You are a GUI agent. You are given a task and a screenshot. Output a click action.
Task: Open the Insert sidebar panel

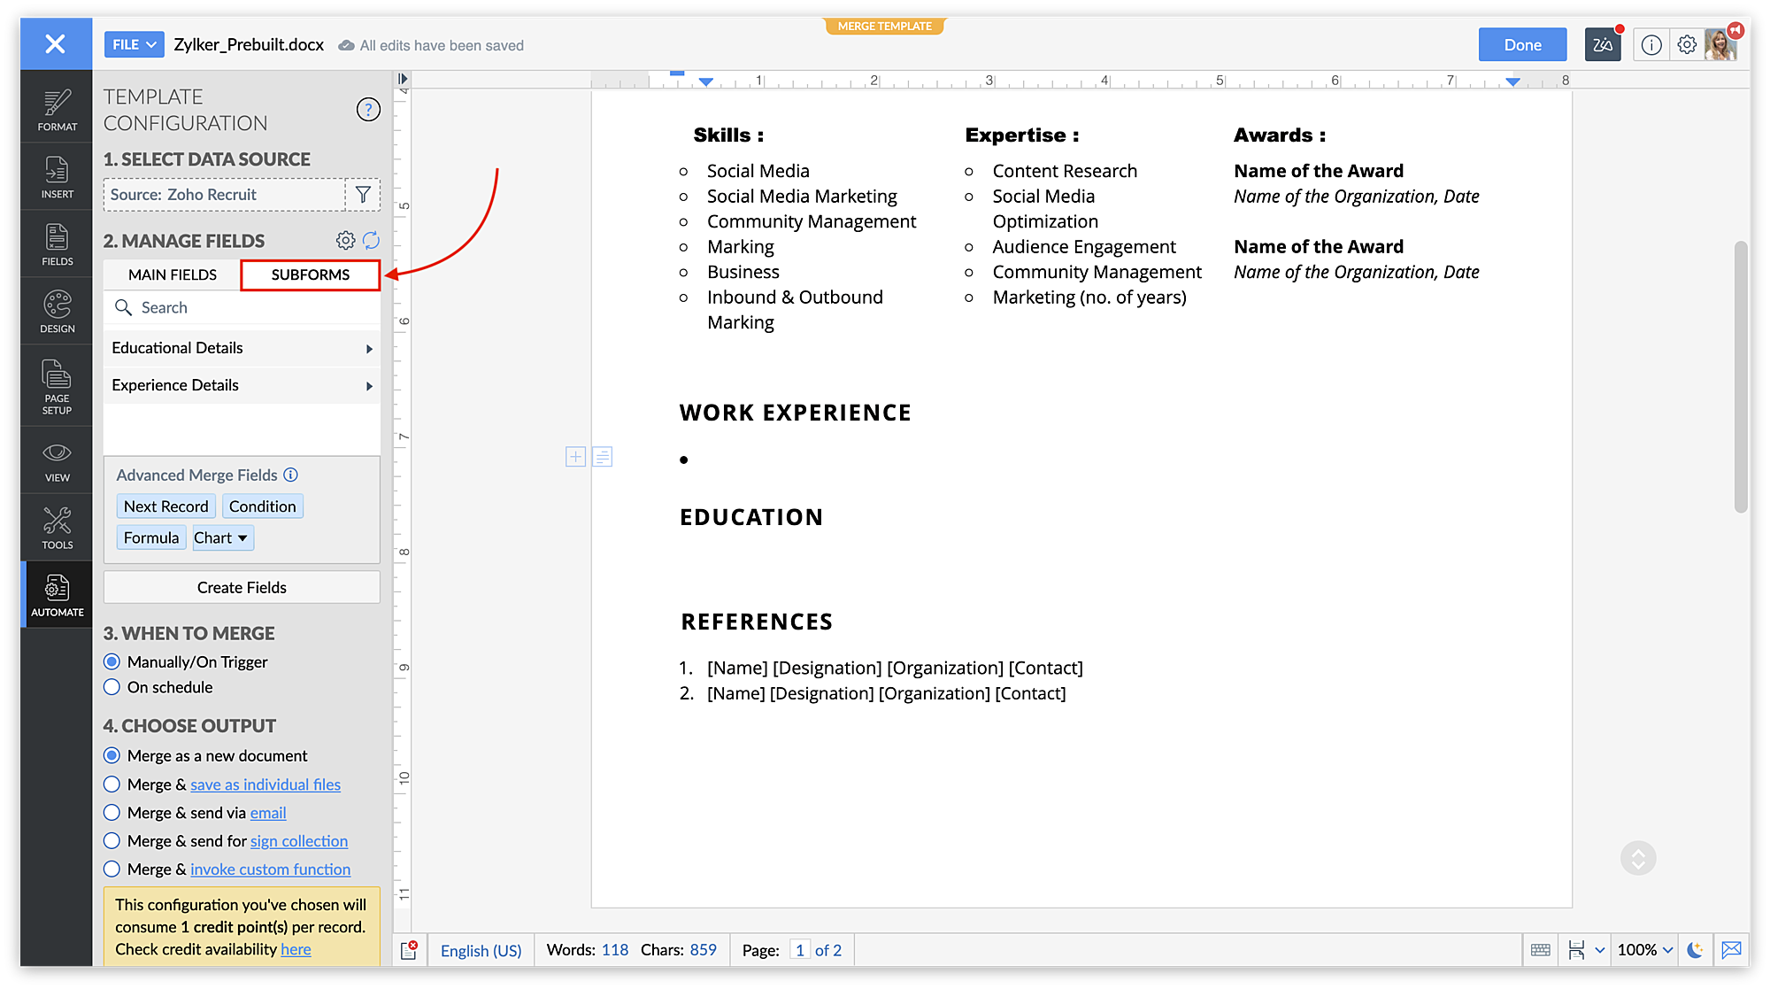click(x=57, y=177)
